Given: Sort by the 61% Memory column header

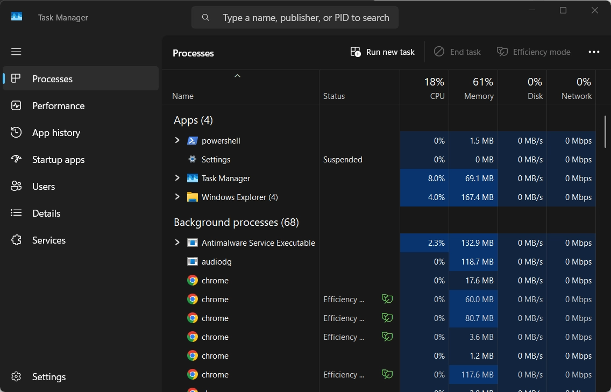Looking at the screenshot, I should click(x=473, y=87).
